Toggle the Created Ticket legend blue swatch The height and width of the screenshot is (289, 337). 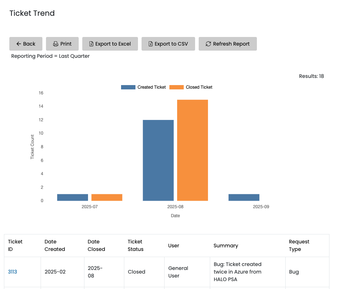click(x=128, y=87)
